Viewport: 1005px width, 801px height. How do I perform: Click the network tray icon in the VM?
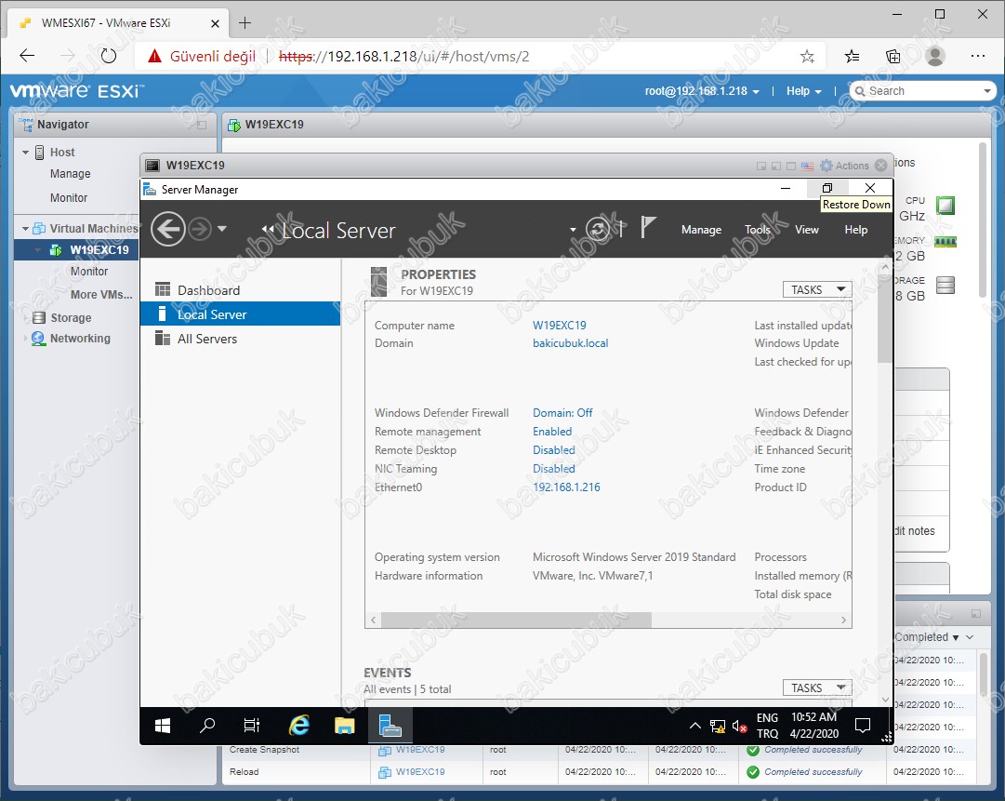[x=717, y=727]
